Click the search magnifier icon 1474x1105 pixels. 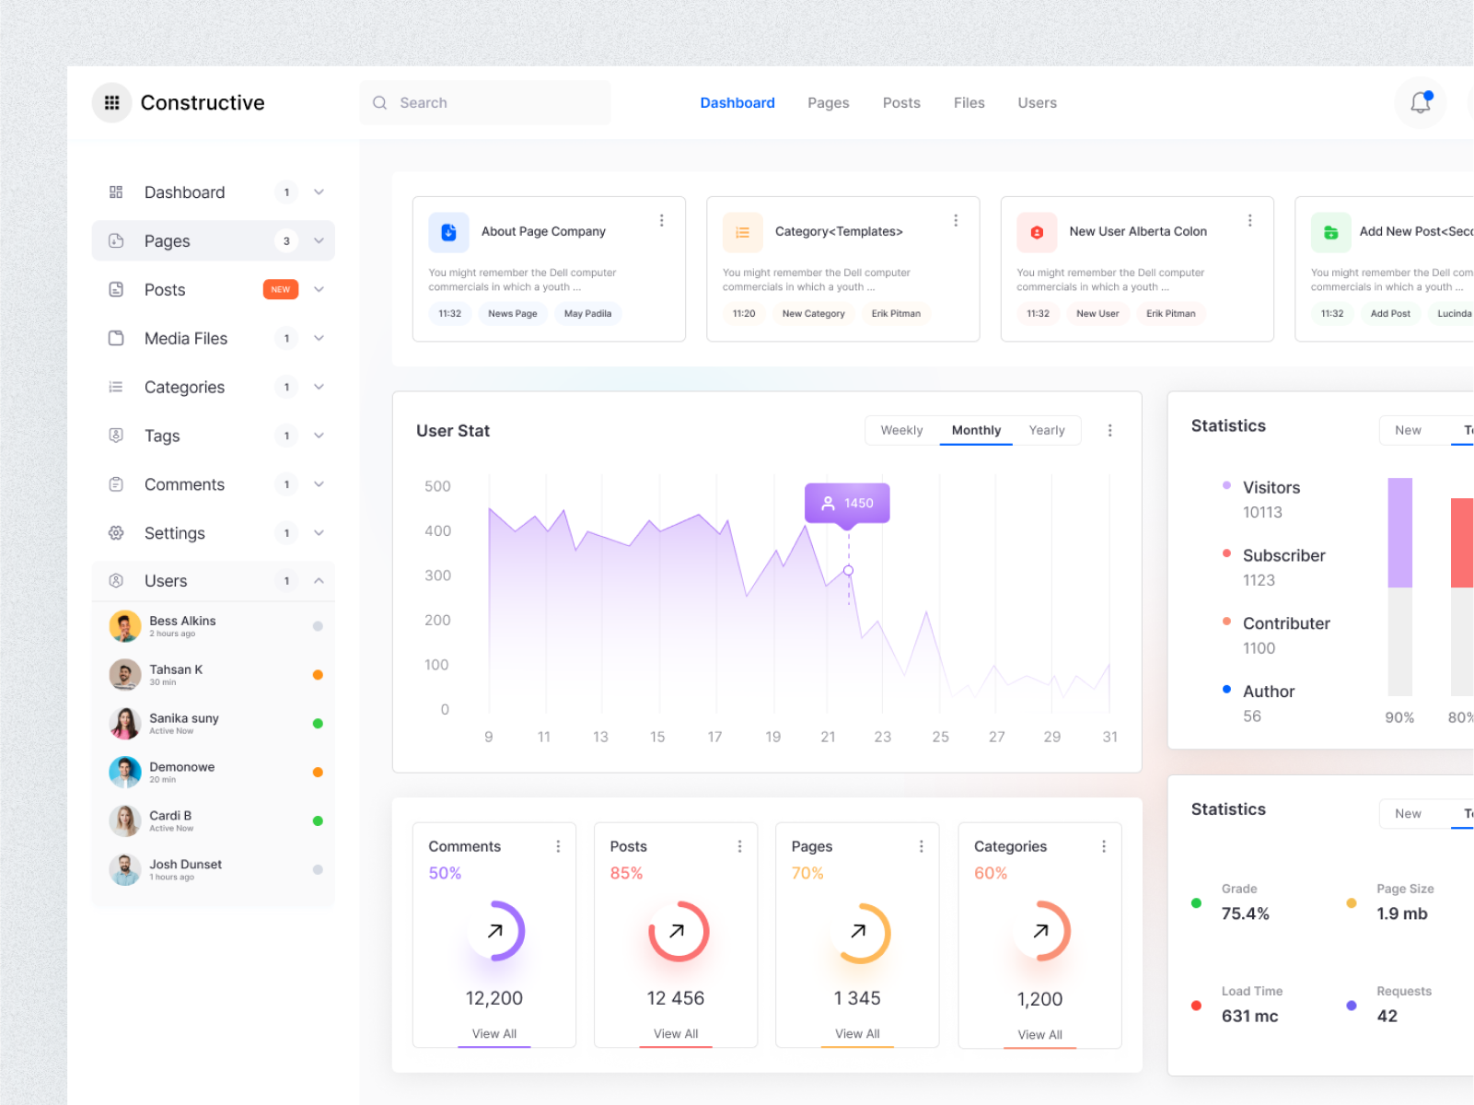379,102
